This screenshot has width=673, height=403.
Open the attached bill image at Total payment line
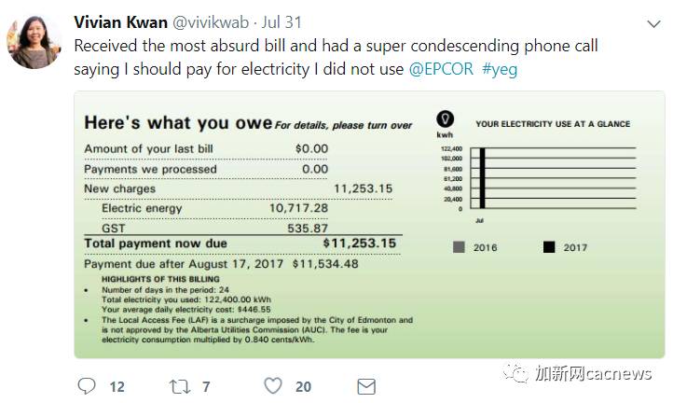240,243
